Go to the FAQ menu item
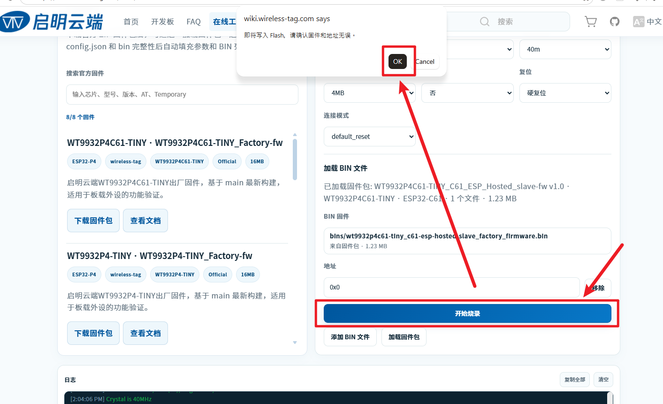The height and width of the screenshot is (404, 663). point(193,22)
